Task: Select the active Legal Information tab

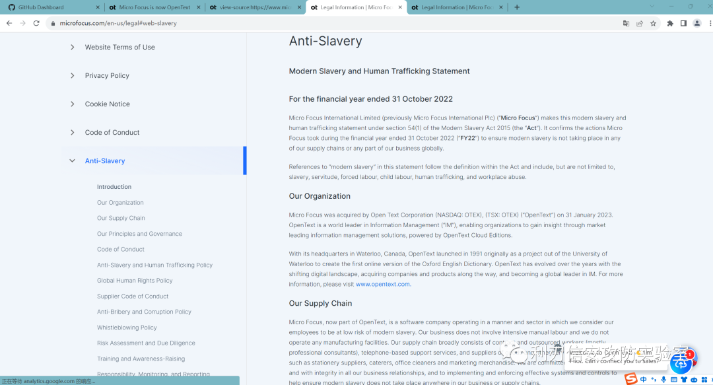Action: pos(356,7)
